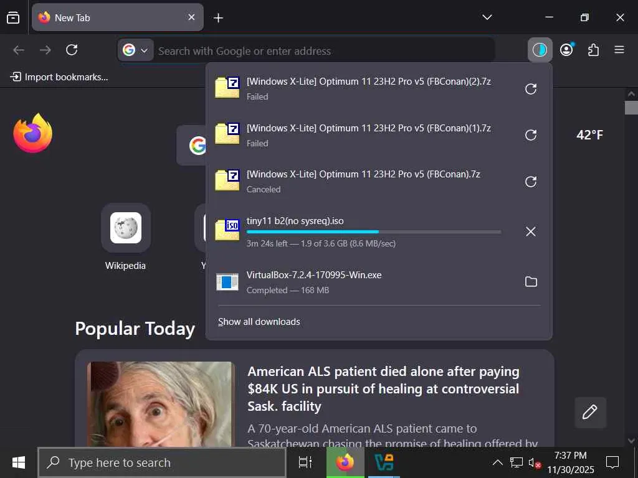Screen dimensions: 638x478
Task: Open a new tab with plus button
Action: click(219, 18)
